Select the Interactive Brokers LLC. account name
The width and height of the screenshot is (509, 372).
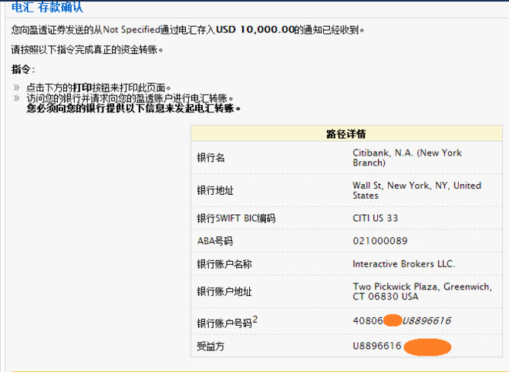404,264
